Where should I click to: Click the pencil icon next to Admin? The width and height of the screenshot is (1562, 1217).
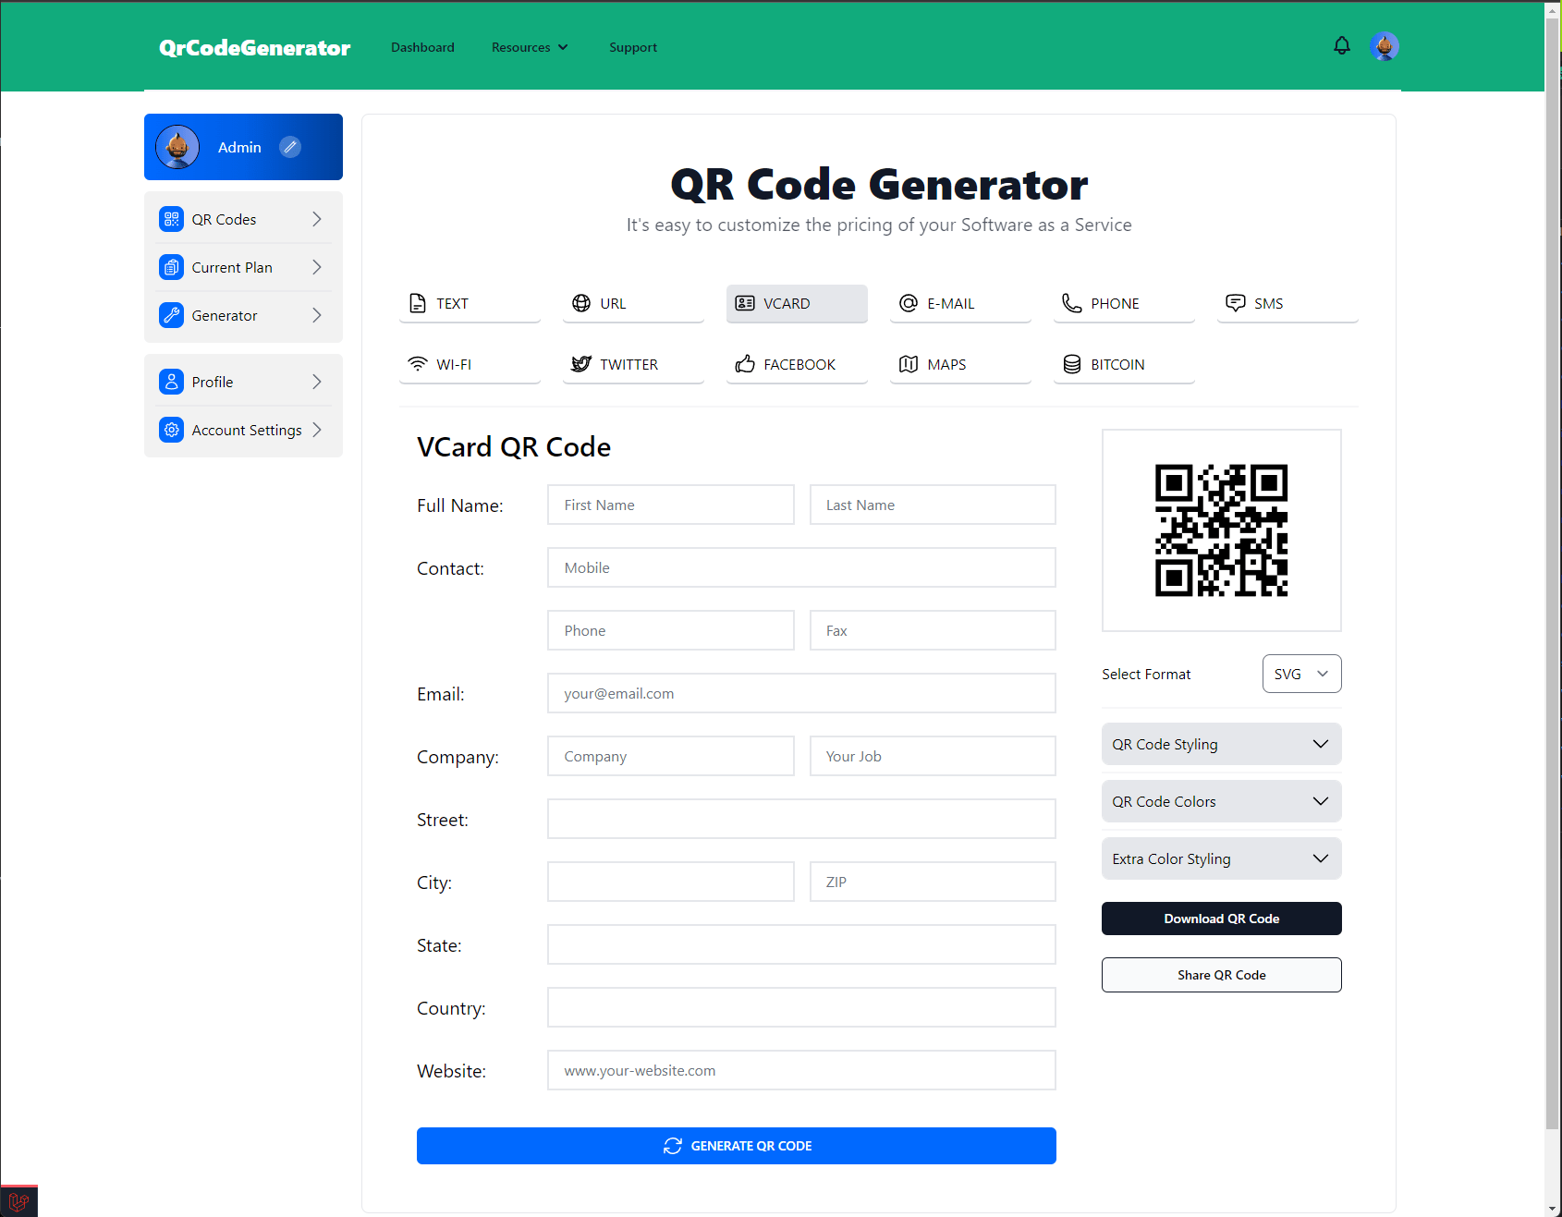pyautogui.click(x=289, y=147)
